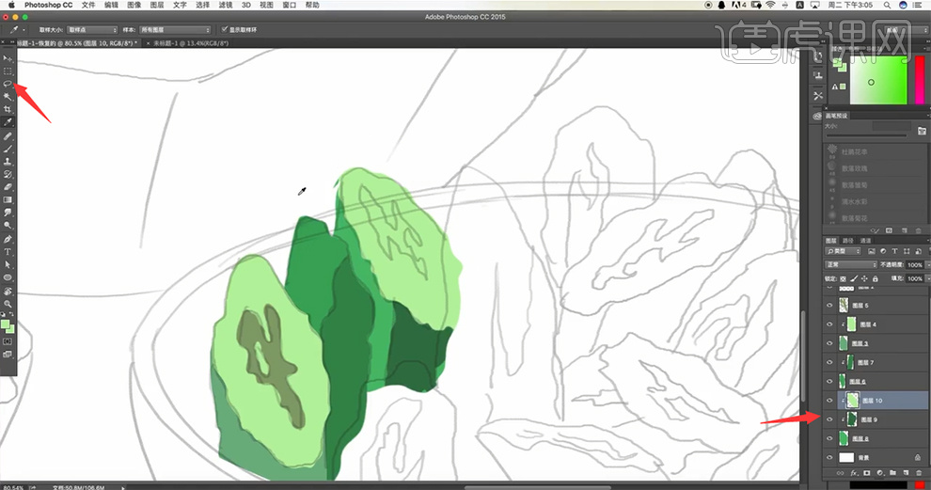931x490 pixels.
Task: Create new adjustment layer
Action: point(880,473)
